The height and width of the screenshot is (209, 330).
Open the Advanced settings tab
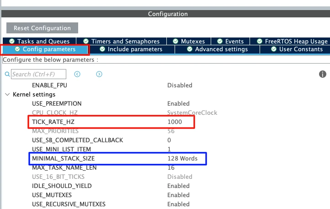click(217, 49)
